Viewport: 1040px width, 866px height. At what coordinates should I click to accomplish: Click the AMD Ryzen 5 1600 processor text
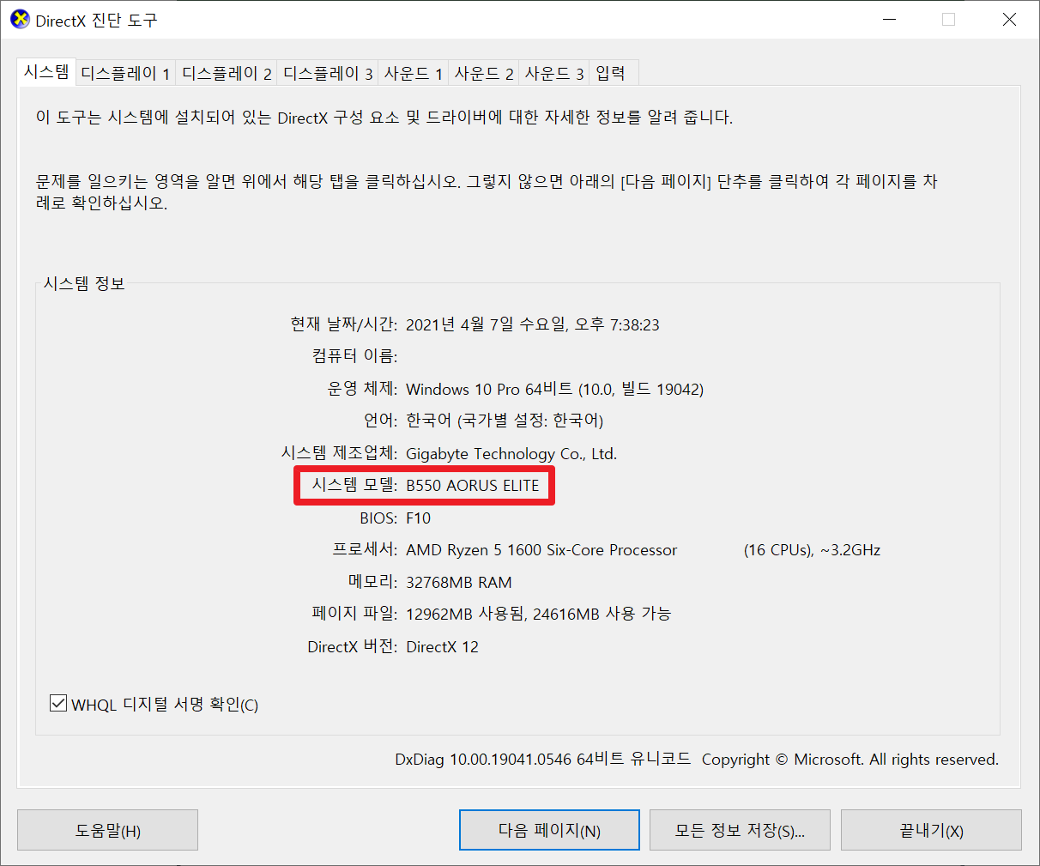[541, 550]
